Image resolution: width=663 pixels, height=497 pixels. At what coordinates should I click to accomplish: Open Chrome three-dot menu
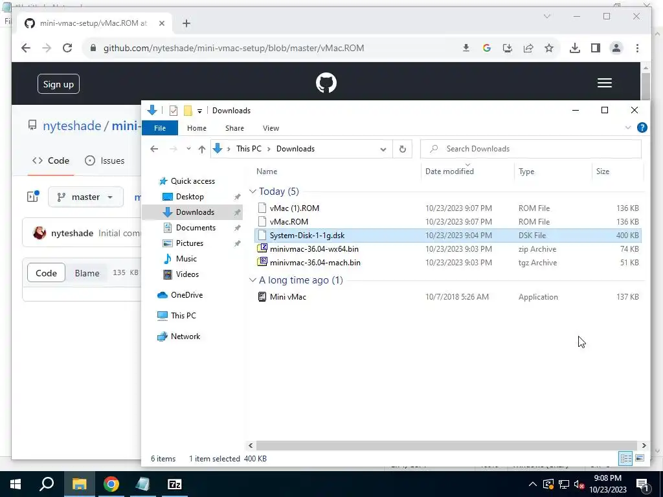637,48
